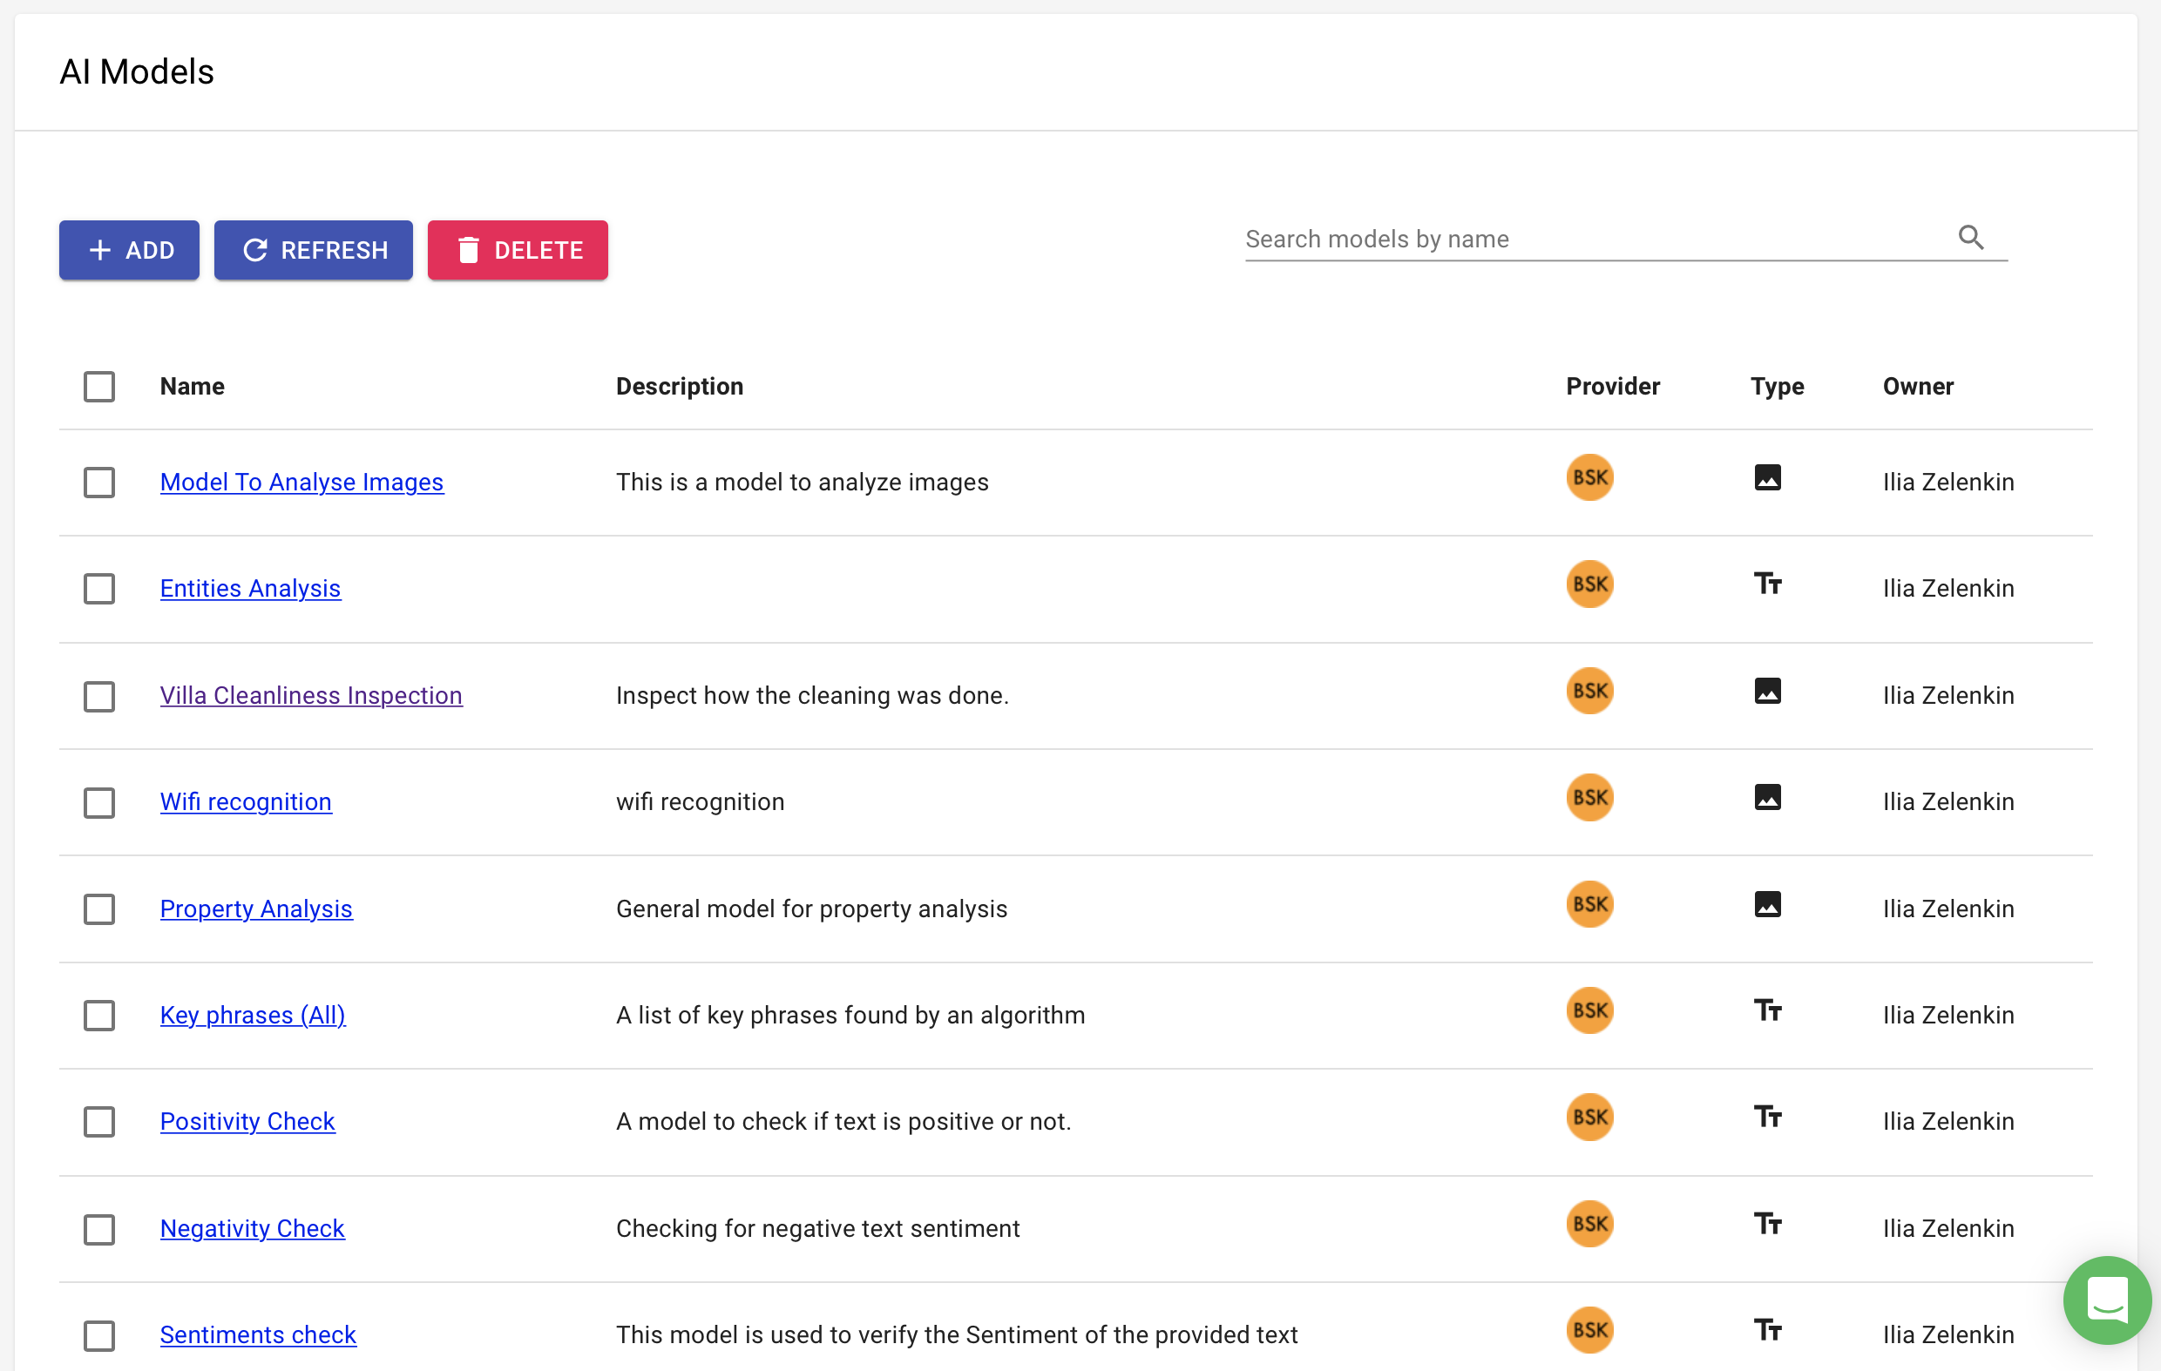Click the search magnifier icon
2161x1371 pixels.
1971,237
